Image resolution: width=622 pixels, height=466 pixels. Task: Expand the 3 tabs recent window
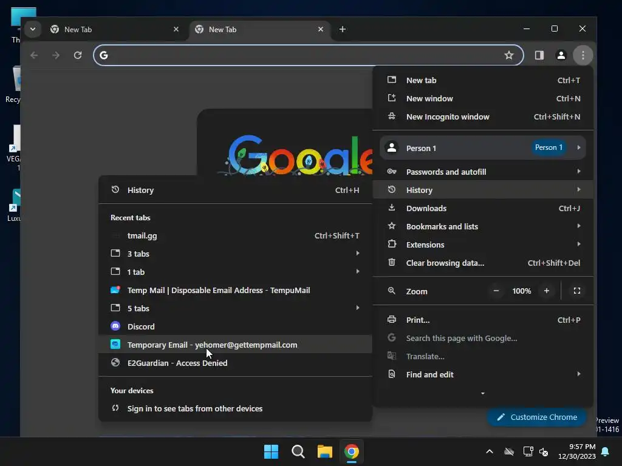[235, 254]
